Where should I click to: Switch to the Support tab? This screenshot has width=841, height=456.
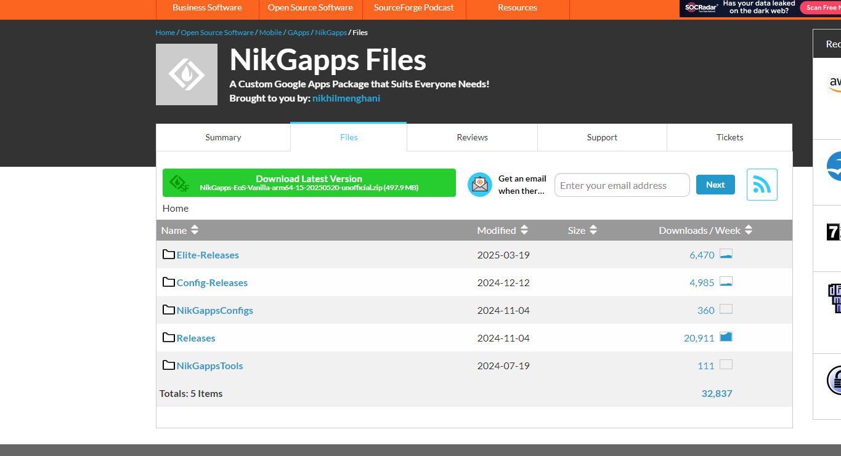(x=602, y=137)
